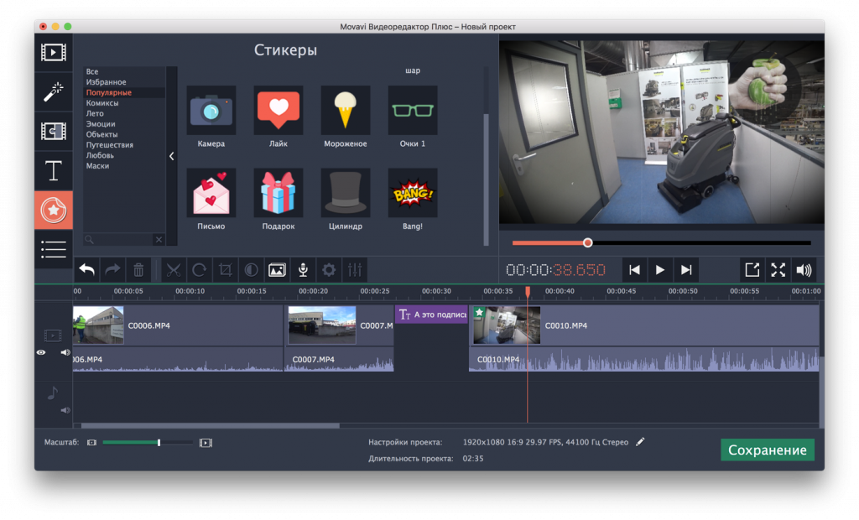Toggle video track visibility eye
This screenshot has height=520, width=859.
point(41,352)
